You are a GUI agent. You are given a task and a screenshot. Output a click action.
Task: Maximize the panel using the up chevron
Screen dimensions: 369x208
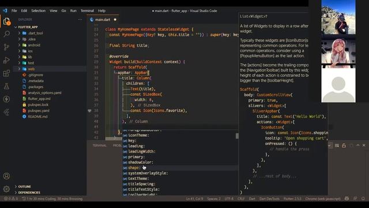[358, 146]
